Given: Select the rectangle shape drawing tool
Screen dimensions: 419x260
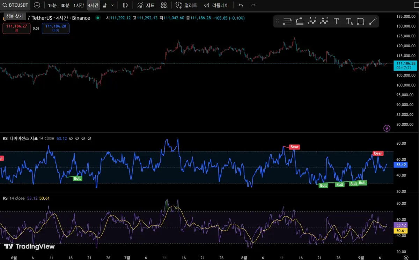Looking at the screenshot, I should coord(361,21).
